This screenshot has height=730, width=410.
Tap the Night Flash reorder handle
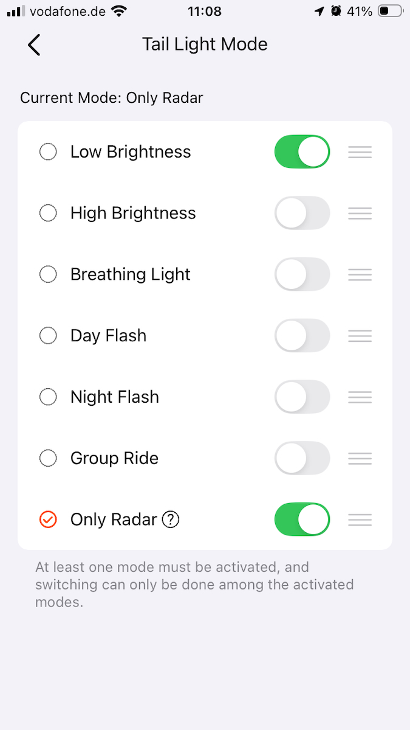click(360, 397)
